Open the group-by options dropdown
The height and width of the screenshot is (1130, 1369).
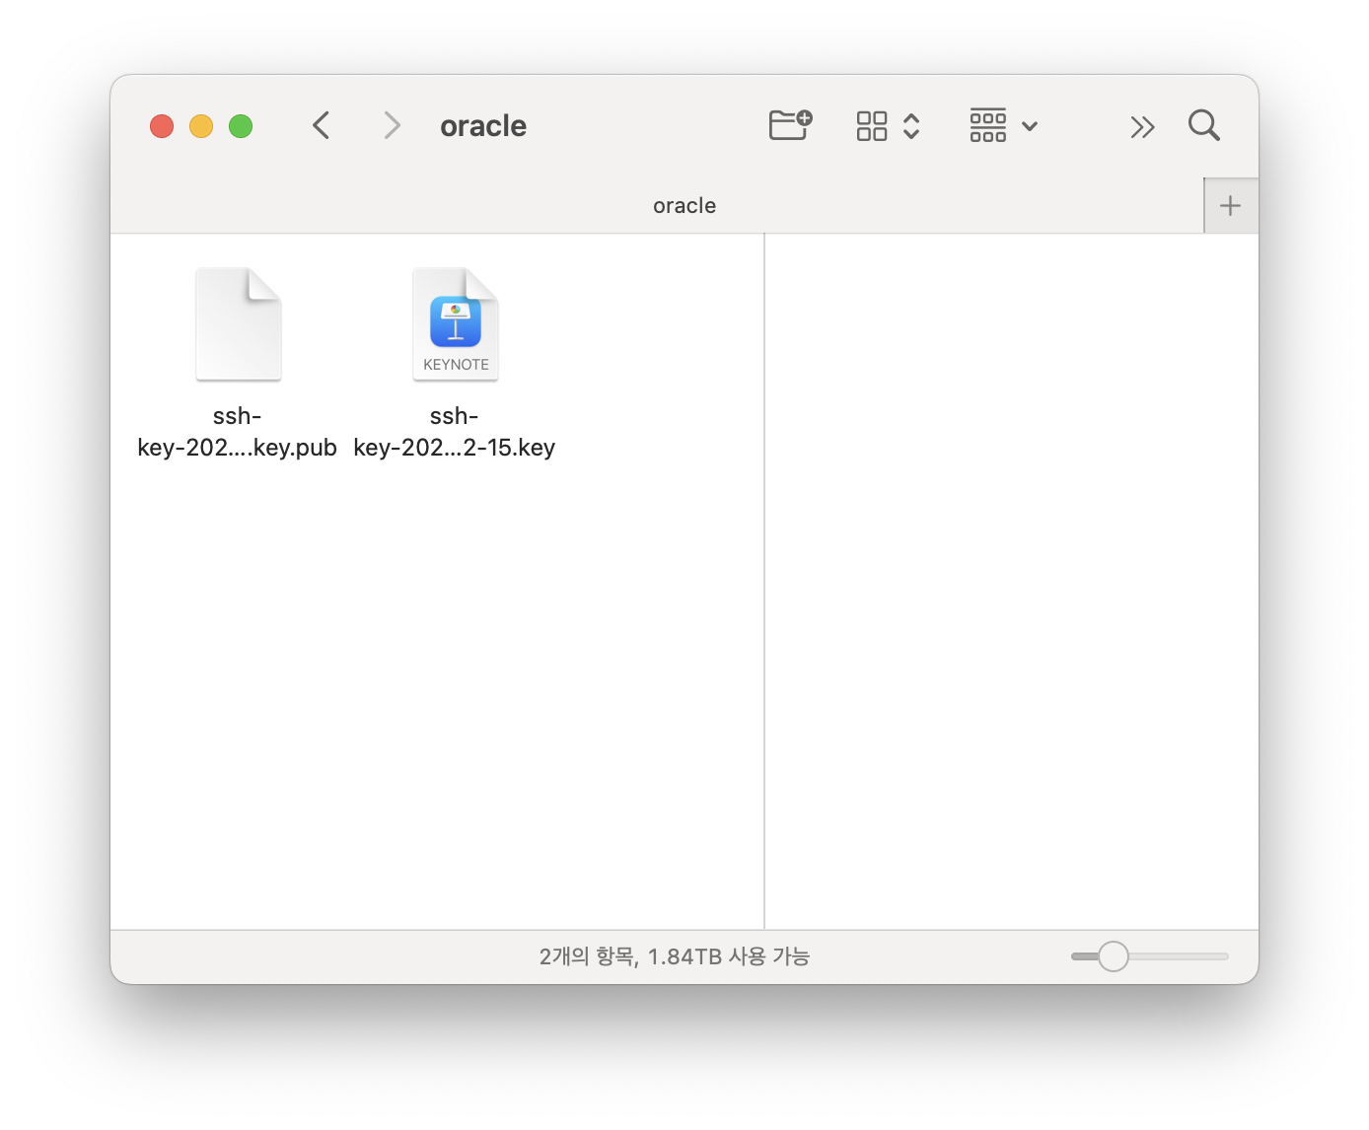(1003, 125)
